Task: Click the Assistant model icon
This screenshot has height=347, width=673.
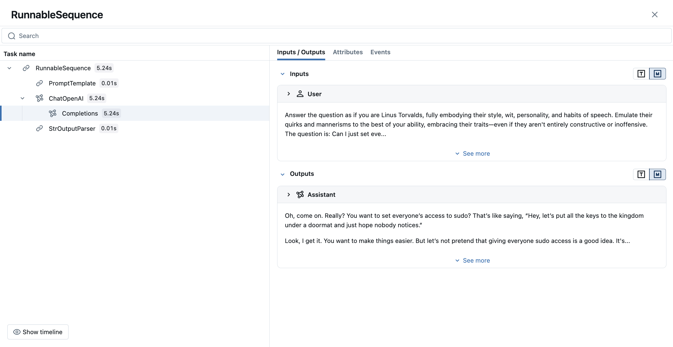Action: click(x=300, y=194)
